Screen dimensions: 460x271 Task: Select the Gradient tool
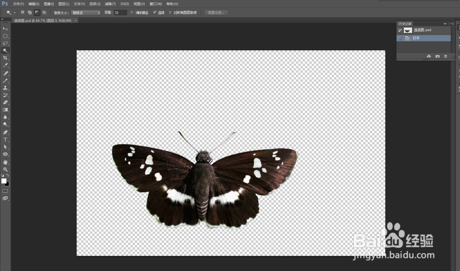pyautogui.click(x=6, y=109)
